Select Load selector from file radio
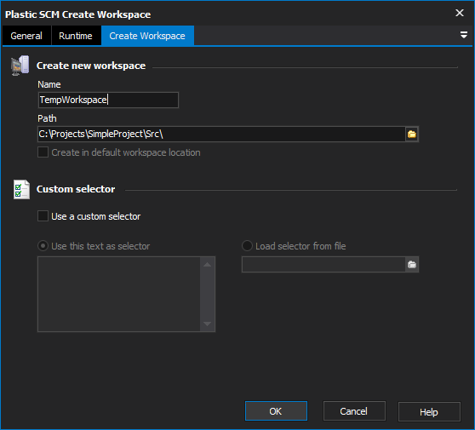This screenshot has width=475, height=430. (x=247, y=246)
